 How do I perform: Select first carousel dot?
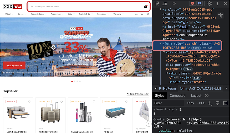[72, 81]
